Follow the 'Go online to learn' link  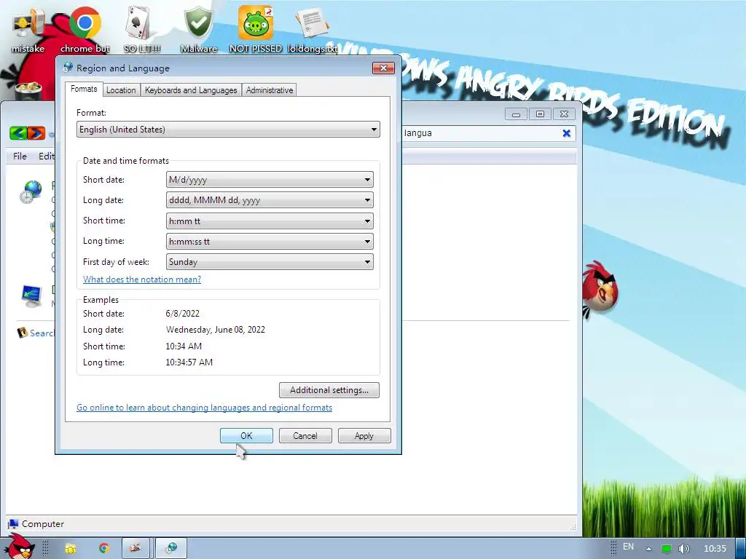(204, 408)
